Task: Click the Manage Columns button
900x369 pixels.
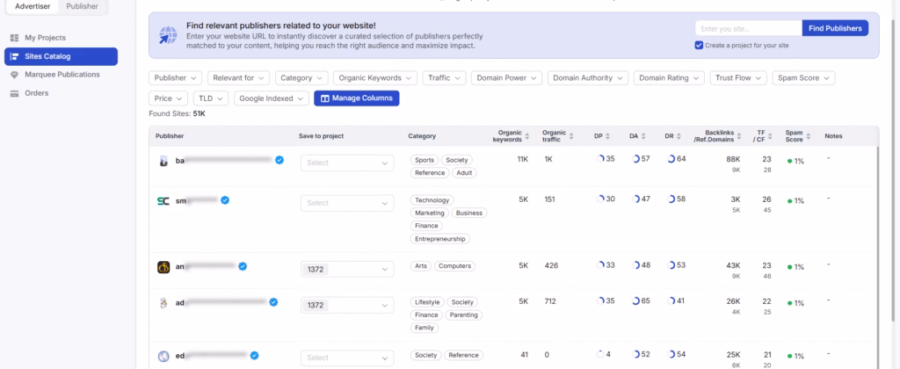Action: pyautogui.click(x=356, y=98)
